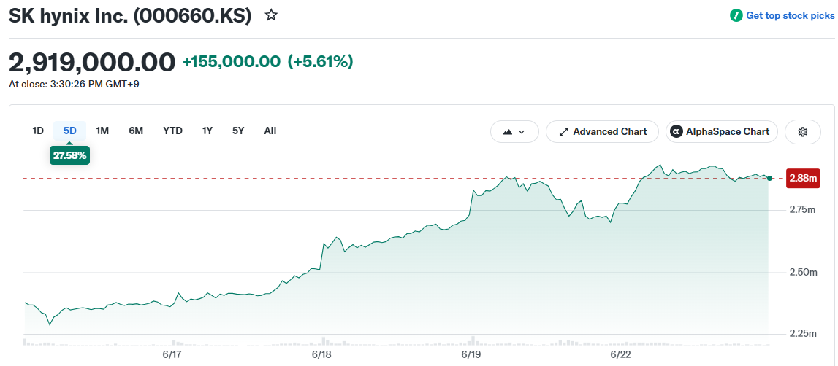This screenshot has width=838, height=366.
Task: Click the 2.75m axis value
Action: [x=803, y=210]
